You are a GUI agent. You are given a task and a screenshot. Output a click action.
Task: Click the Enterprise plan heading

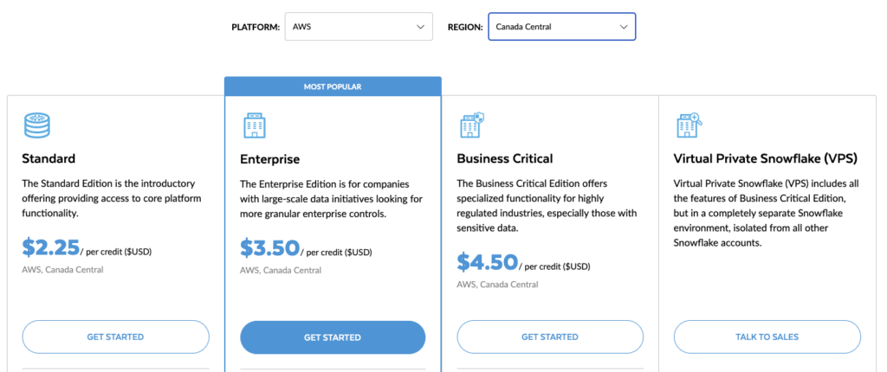[x=269, y=159]
